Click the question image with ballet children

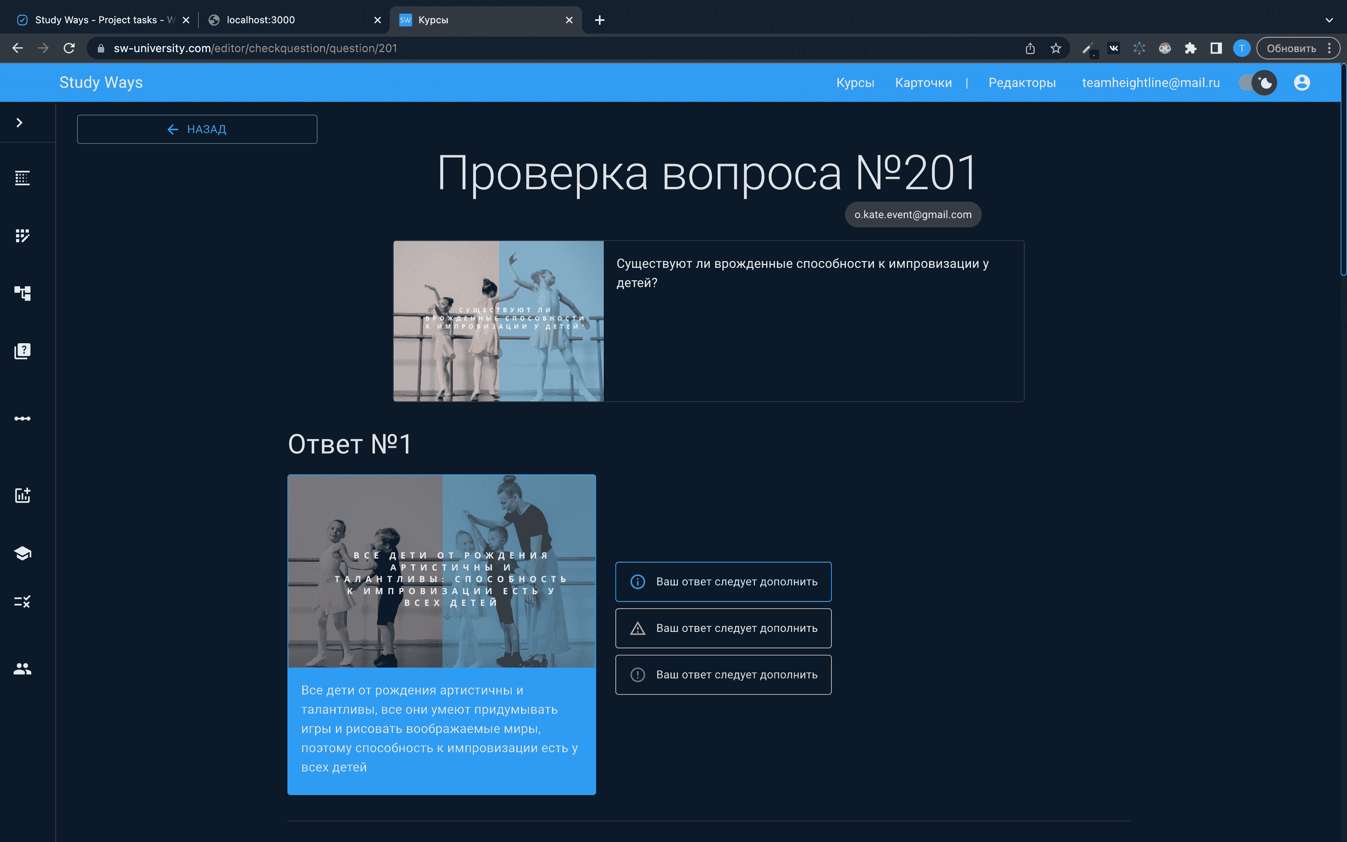[x=498, y=321]
